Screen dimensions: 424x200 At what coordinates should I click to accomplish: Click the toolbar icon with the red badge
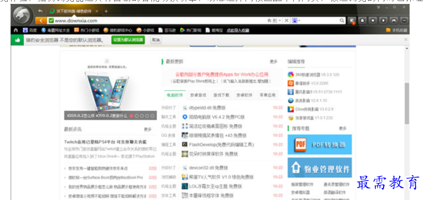point(352,20)
